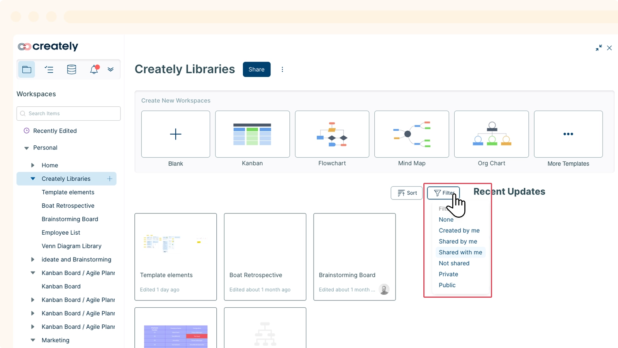Select Created by me filter
Viewport: 618px width, 348px height.
pyautogui.click(x=459, y=230)
